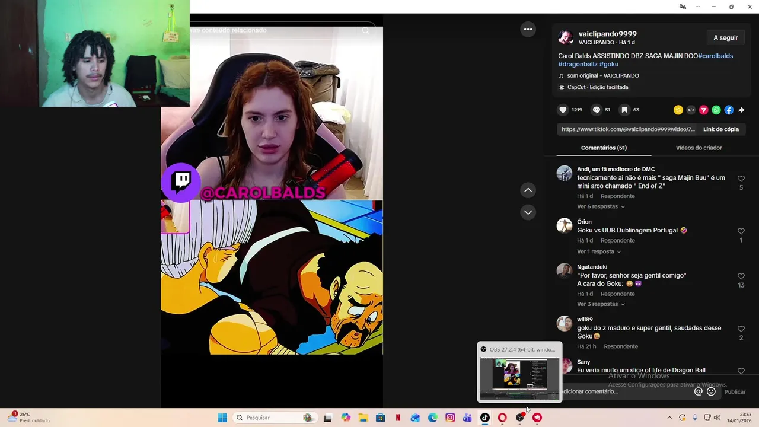
Task: Open comments via speech bubble icon showing 51
Action: [x=597, y=110]
